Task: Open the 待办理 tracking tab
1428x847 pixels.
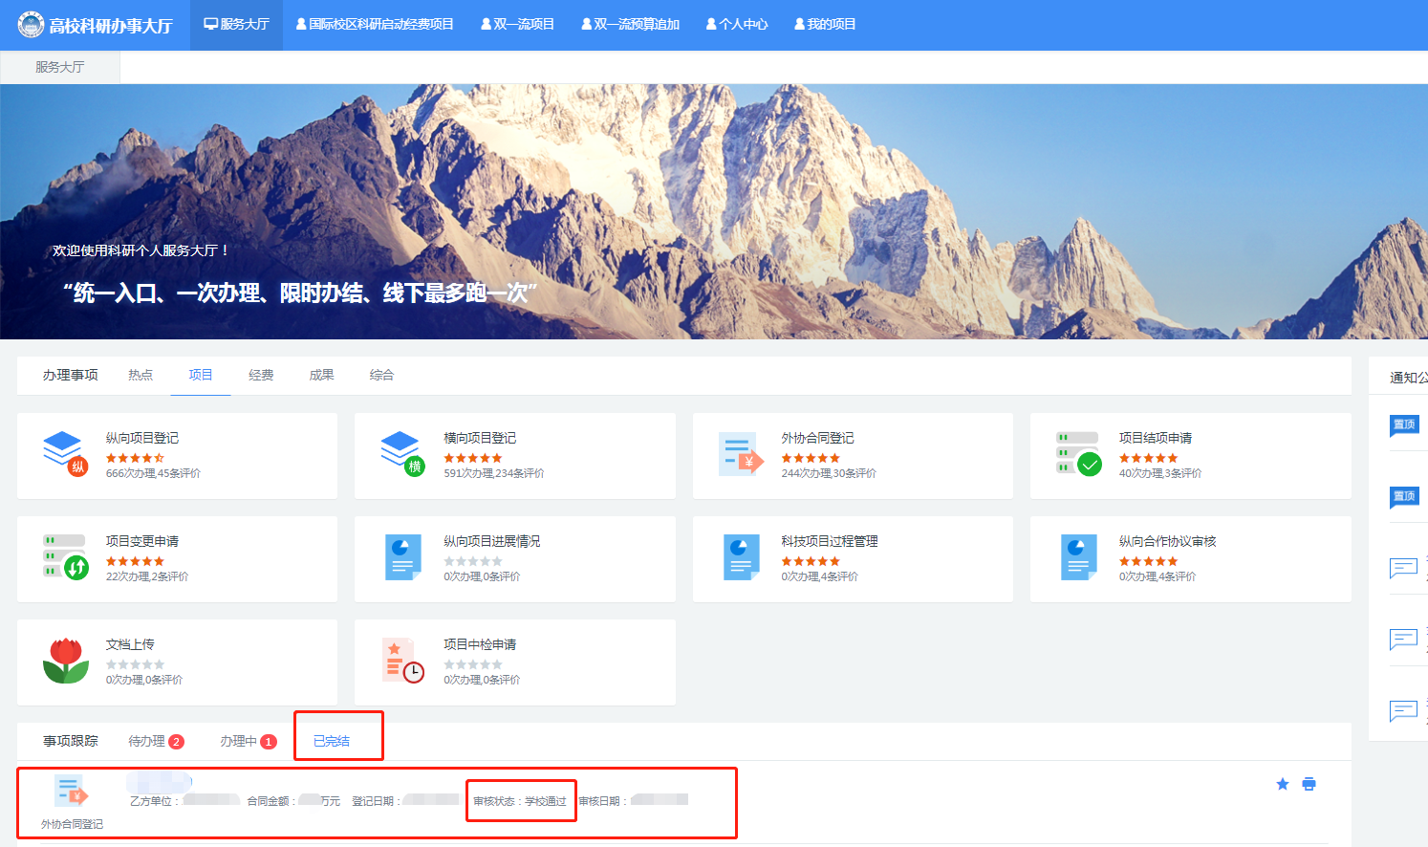Action: click(155, 741)
